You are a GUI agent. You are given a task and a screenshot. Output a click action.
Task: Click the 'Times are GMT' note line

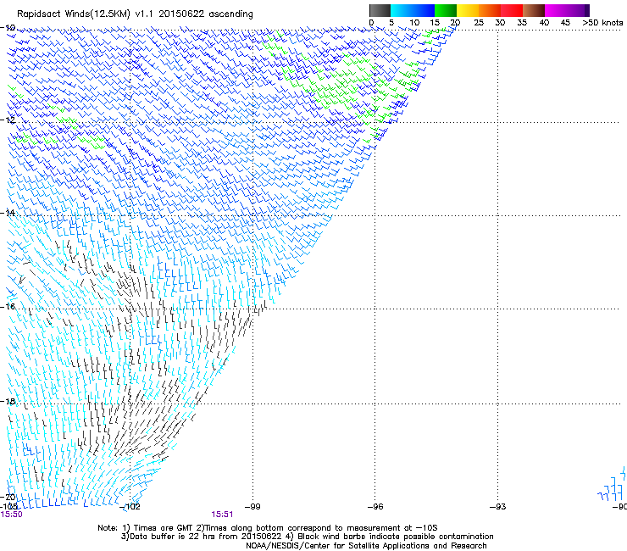point(268,528)
